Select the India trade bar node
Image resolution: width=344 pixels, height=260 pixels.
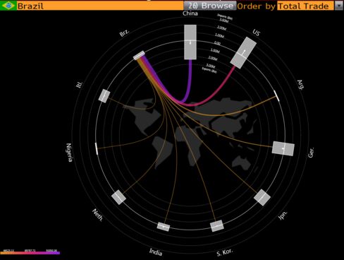(164, 227)
